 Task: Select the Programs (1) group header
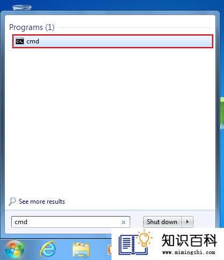[32, 27]
